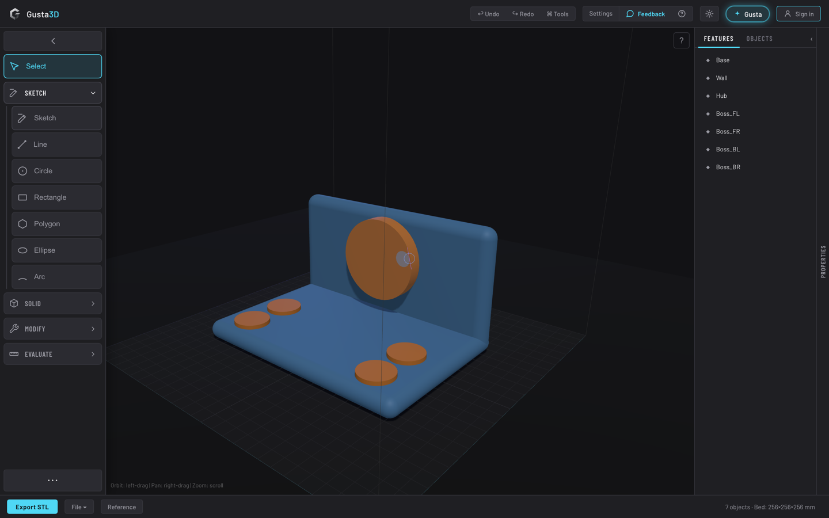Click Export STL button
This screenshot has height=518, width=829.
click(32, 507)
